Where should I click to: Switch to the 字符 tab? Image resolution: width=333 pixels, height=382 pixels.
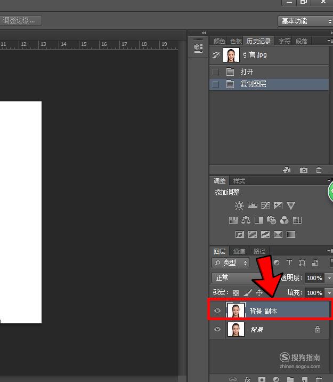pyautogui.click(x=285, y=41)
